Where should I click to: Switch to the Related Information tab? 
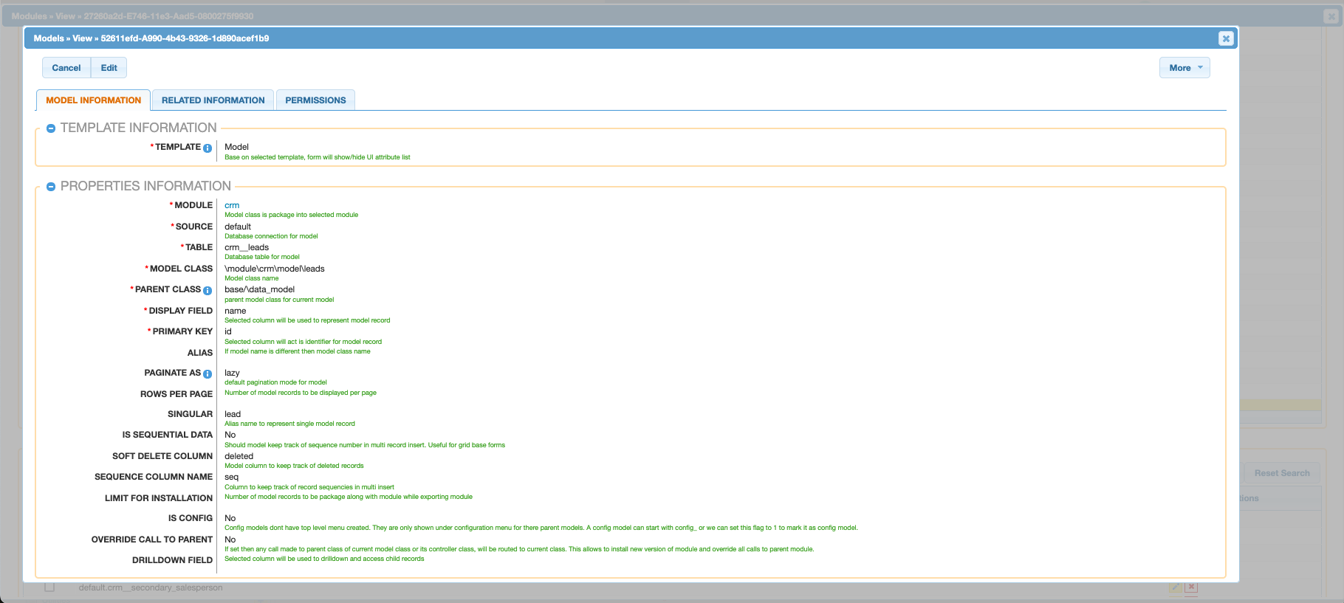pyautogui.click(x=213, y=100)
